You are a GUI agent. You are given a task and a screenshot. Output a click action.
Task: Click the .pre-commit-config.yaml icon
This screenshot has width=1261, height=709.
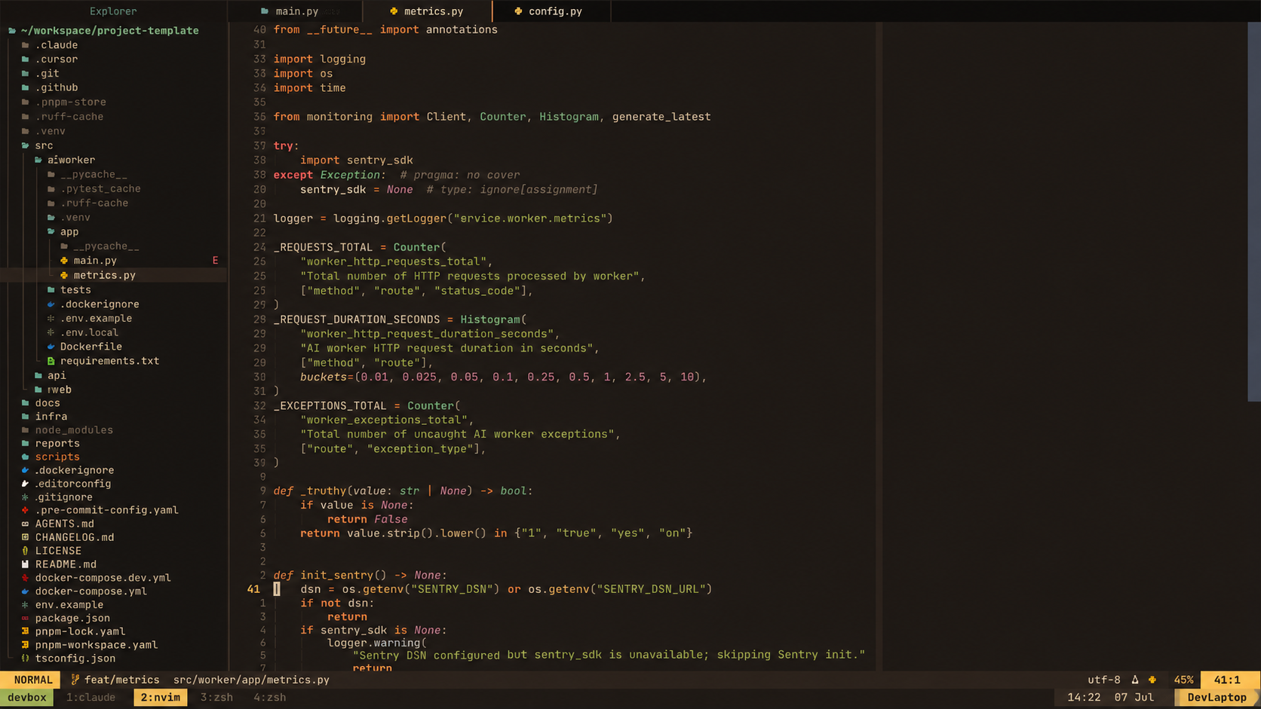point(26,510)
